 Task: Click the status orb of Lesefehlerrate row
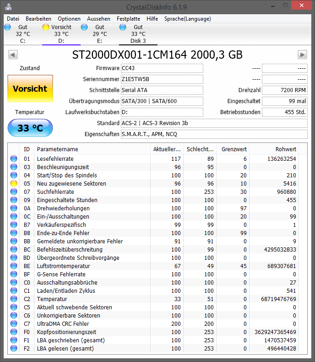pyautogui.click(x=14, y=159)
